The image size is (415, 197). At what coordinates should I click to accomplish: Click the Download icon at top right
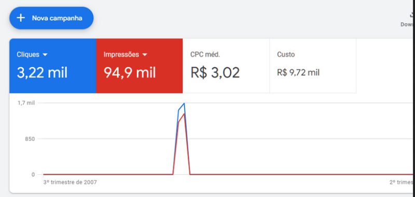click(411, 15)
